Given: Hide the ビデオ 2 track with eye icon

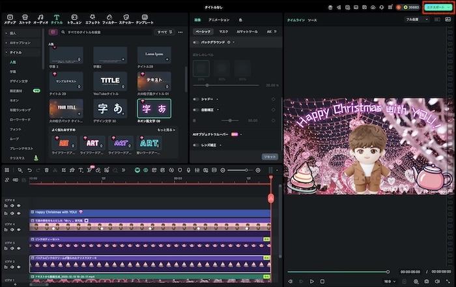Looking at the screenshot, I should coord(19,267).
